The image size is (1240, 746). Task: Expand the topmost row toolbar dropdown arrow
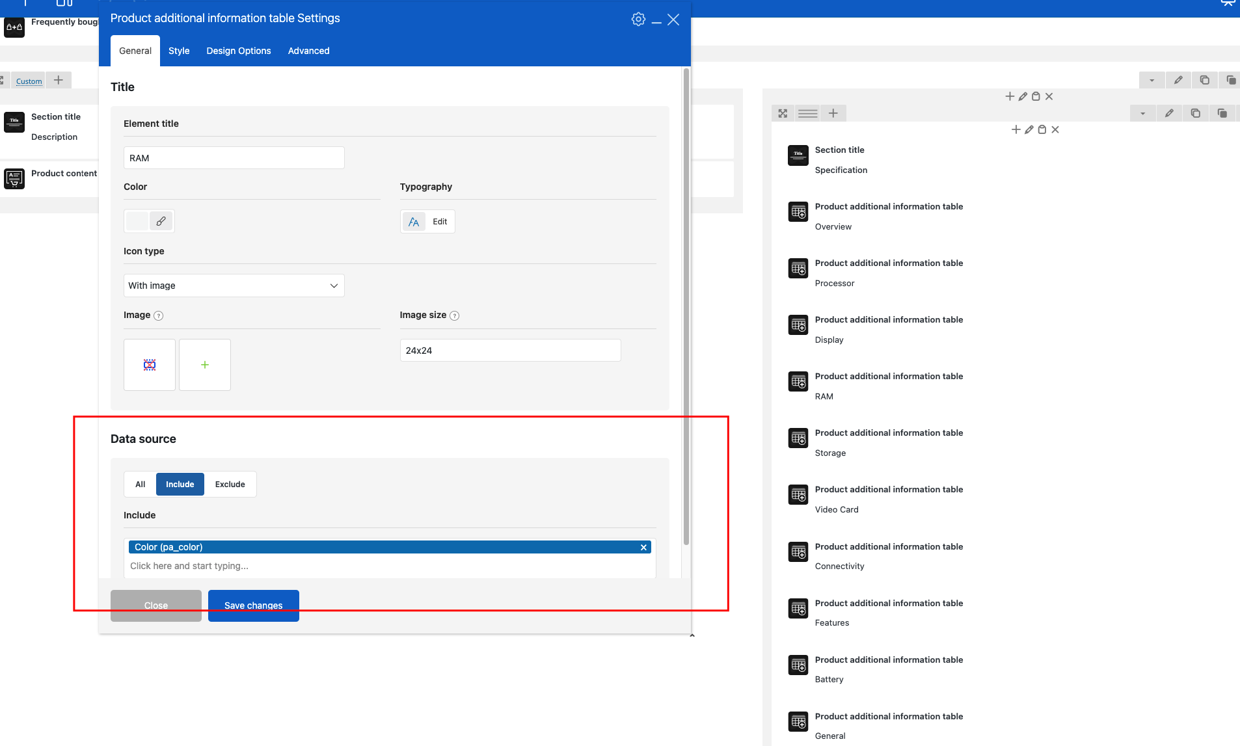(x=1152, y=80)
